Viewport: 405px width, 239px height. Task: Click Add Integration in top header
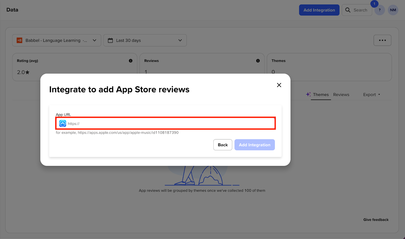[x=319, y=10]
